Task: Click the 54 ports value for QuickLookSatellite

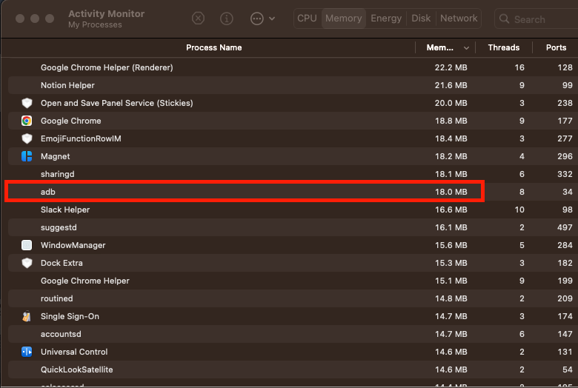Action: pos(568,369)
